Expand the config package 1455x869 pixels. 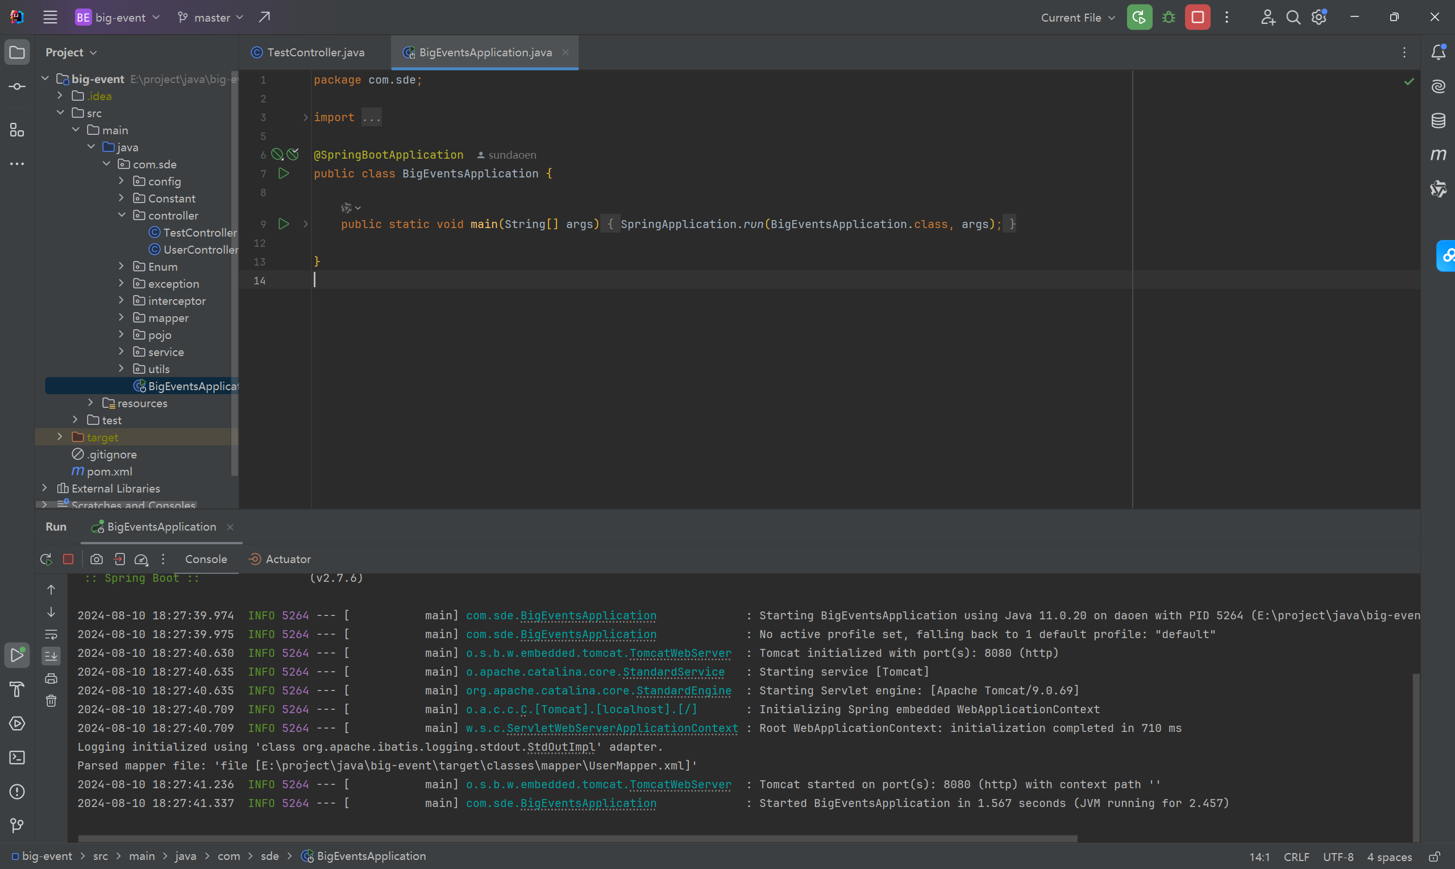121,181
